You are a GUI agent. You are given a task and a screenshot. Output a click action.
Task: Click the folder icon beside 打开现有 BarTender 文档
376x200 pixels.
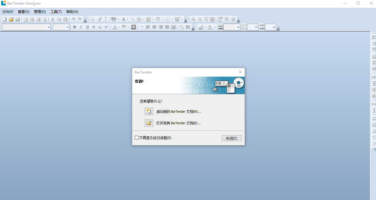point(149,123)
